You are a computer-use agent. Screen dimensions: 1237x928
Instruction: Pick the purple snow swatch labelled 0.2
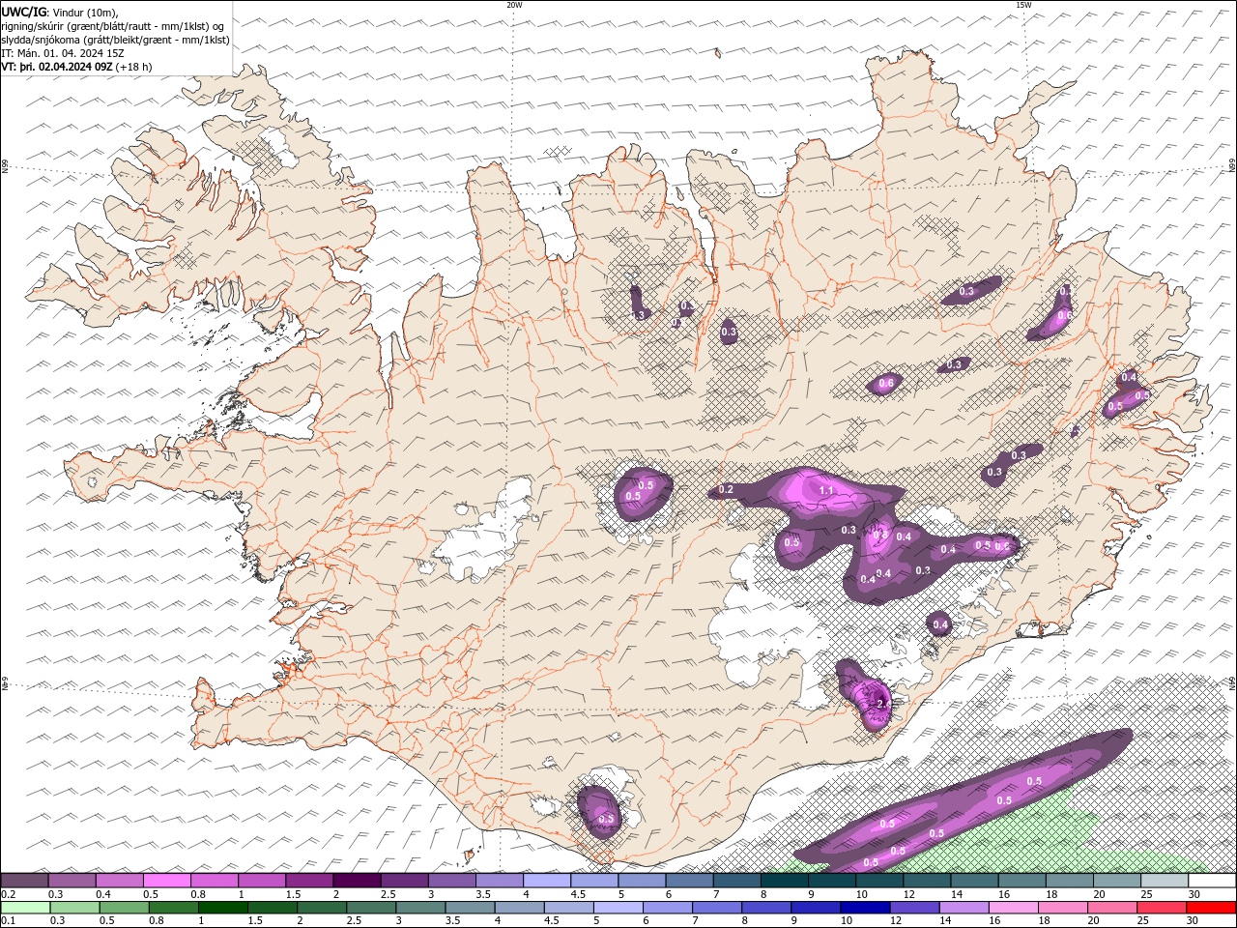(24, 881)
